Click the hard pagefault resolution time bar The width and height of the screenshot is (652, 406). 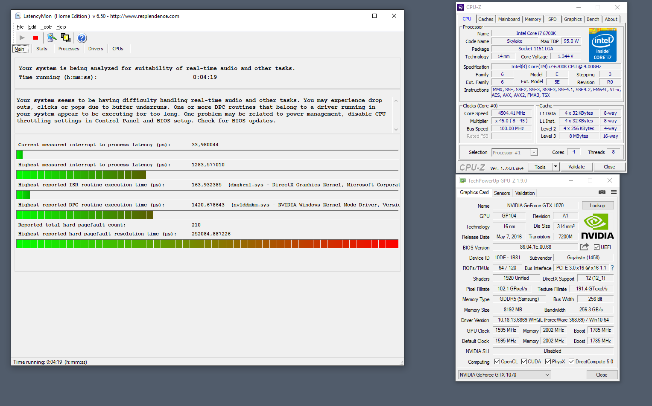207,244
